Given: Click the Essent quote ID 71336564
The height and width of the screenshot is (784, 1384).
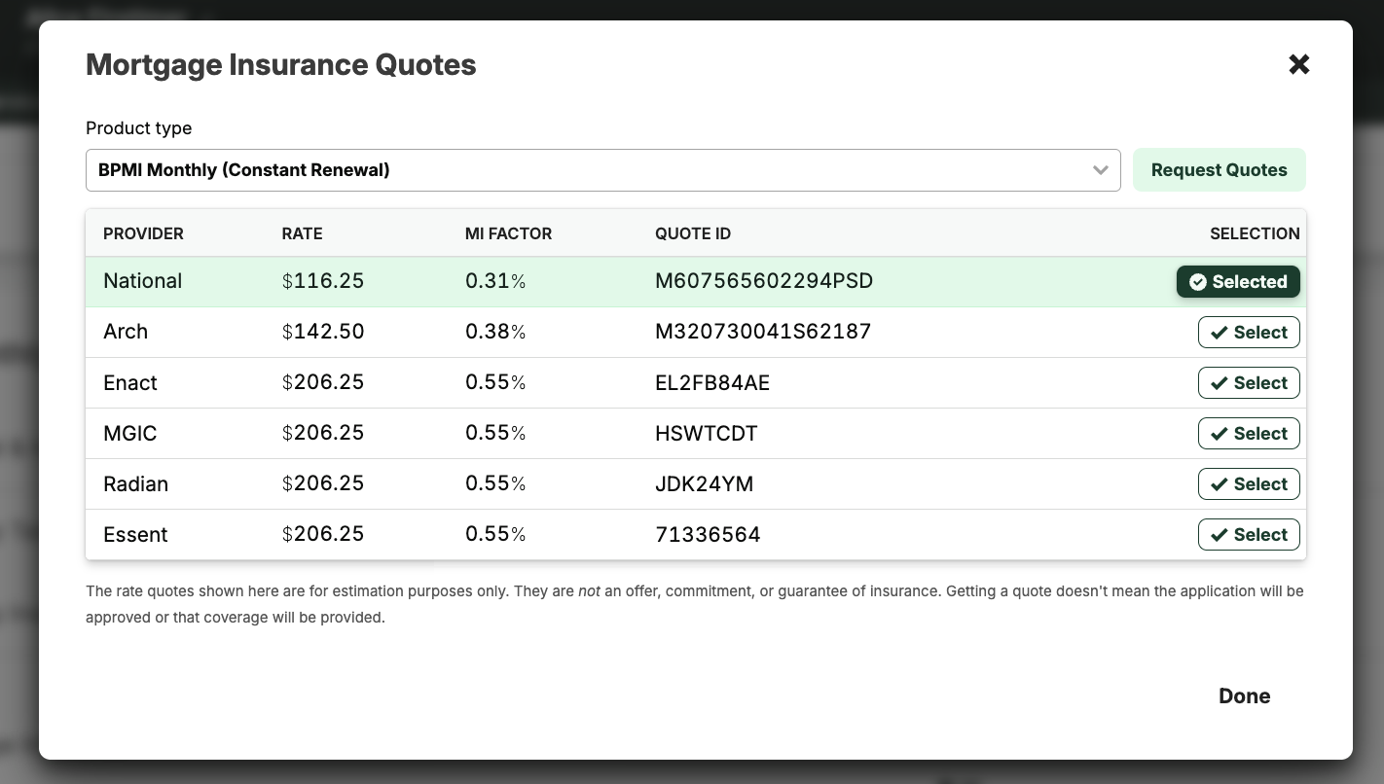Looking at the screenshot, I should tap(708, 535).
